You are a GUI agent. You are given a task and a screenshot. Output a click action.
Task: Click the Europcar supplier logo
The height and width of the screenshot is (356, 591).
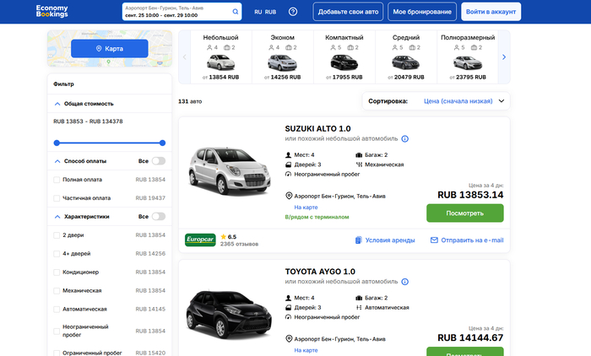(199, 240)
